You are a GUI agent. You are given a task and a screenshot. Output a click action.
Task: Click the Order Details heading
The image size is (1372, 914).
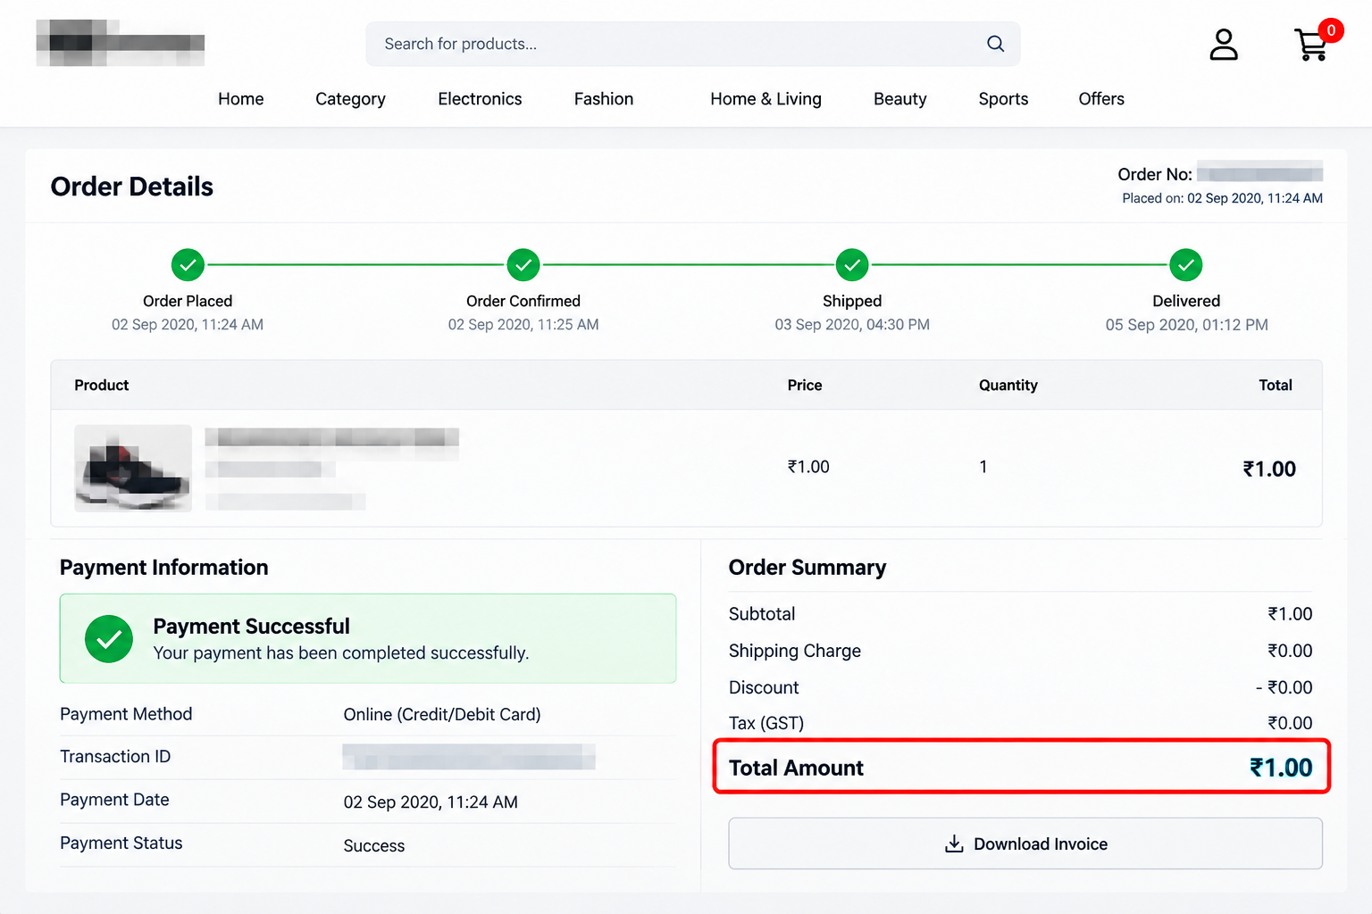tap(132, 187)
